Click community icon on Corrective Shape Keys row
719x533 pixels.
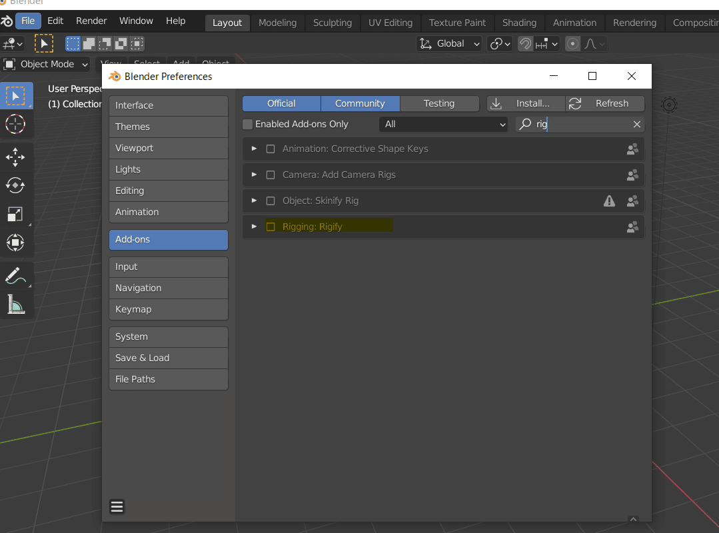tap(632, 149)
